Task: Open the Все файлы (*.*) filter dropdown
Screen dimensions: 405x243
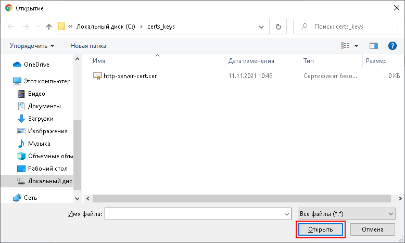Action: (346, 214)
